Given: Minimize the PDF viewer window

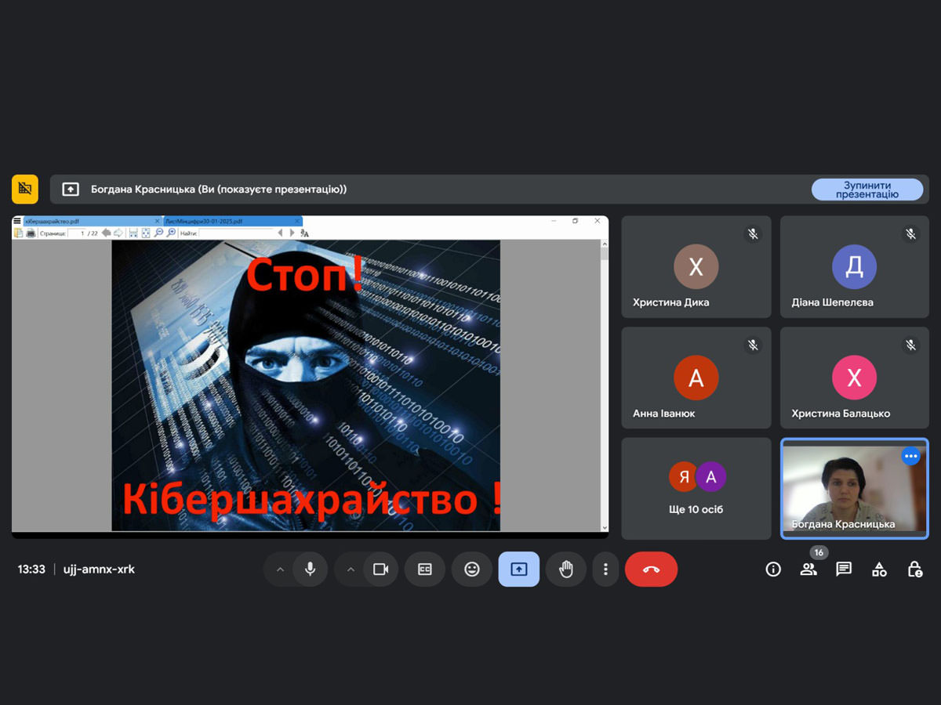Looking at the screenshot, I should 554,221.
